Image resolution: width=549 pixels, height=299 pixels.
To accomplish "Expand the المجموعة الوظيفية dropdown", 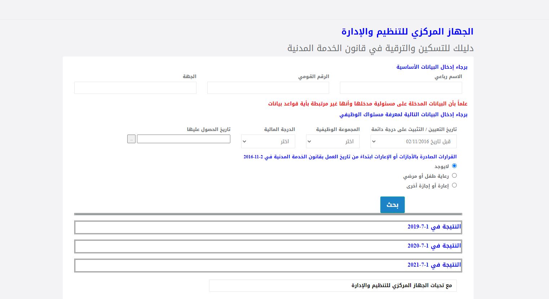I will tap(332, 141).
